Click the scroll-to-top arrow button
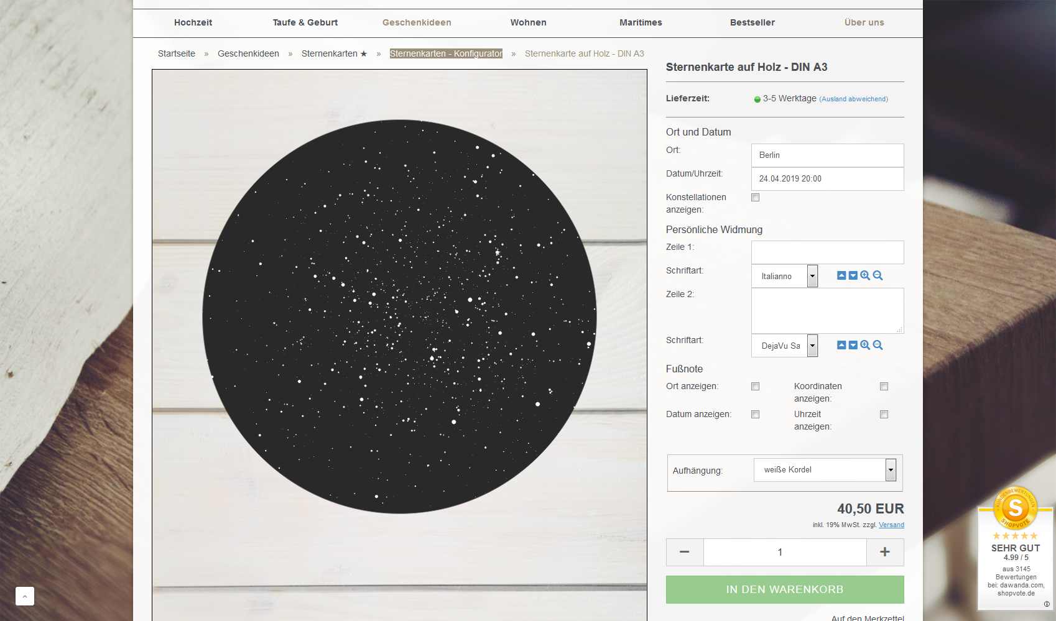Image resolution: width=1056 pixels, height=621 pixels. [25, 596]
